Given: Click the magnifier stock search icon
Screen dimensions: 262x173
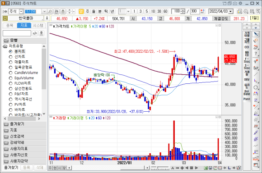Looking at the screenshot, I should [x=50, y=12].
